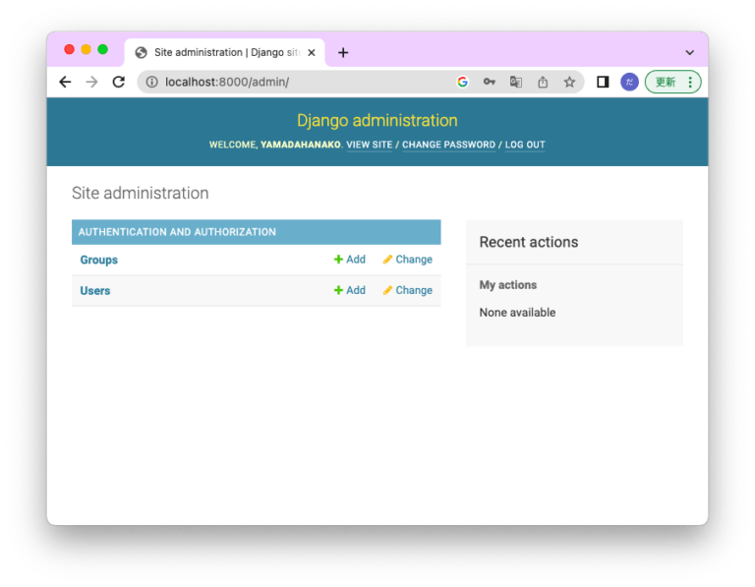Open the Change Password link

point(448,146)
